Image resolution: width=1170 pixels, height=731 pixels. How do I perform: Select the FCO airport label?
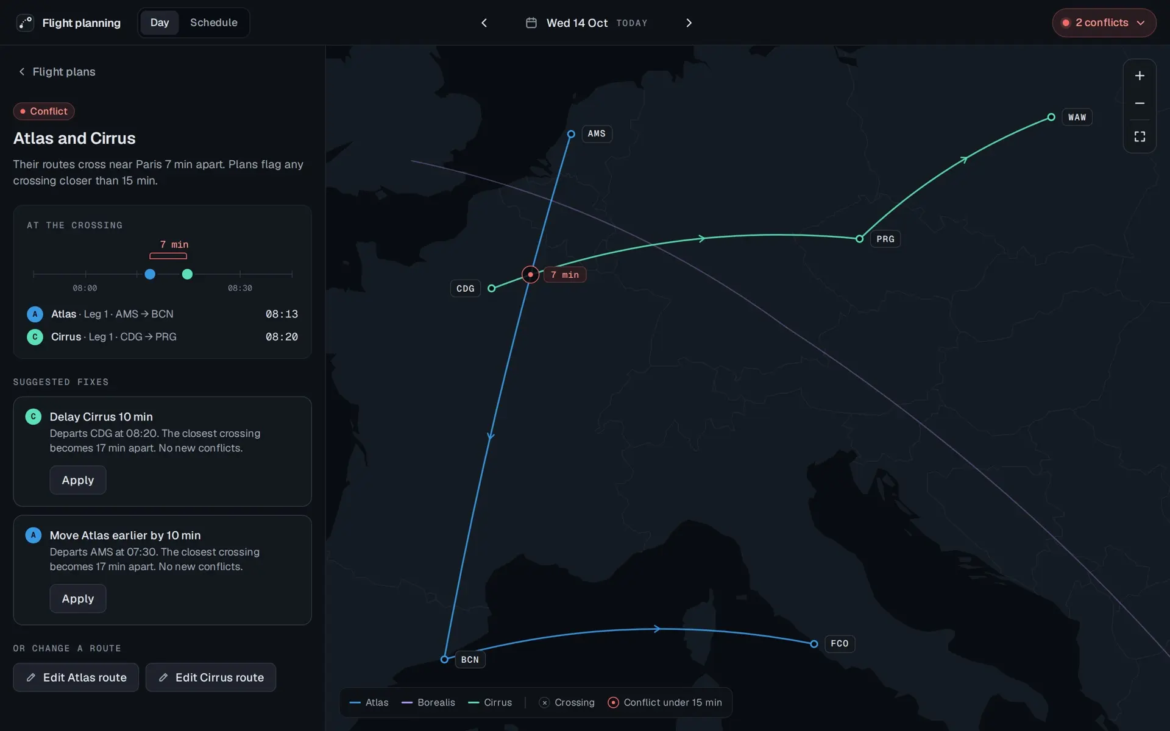click(840, 644)
